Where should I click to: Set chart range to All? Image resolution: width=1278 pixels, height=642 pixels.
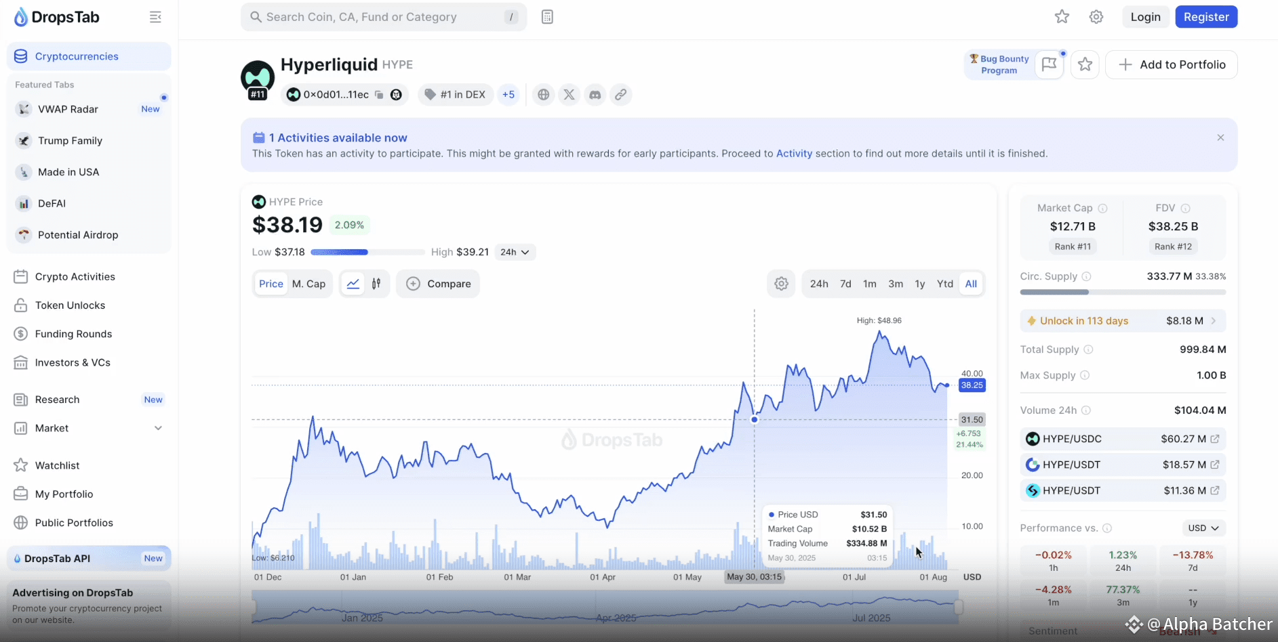[x=971, y=284]
